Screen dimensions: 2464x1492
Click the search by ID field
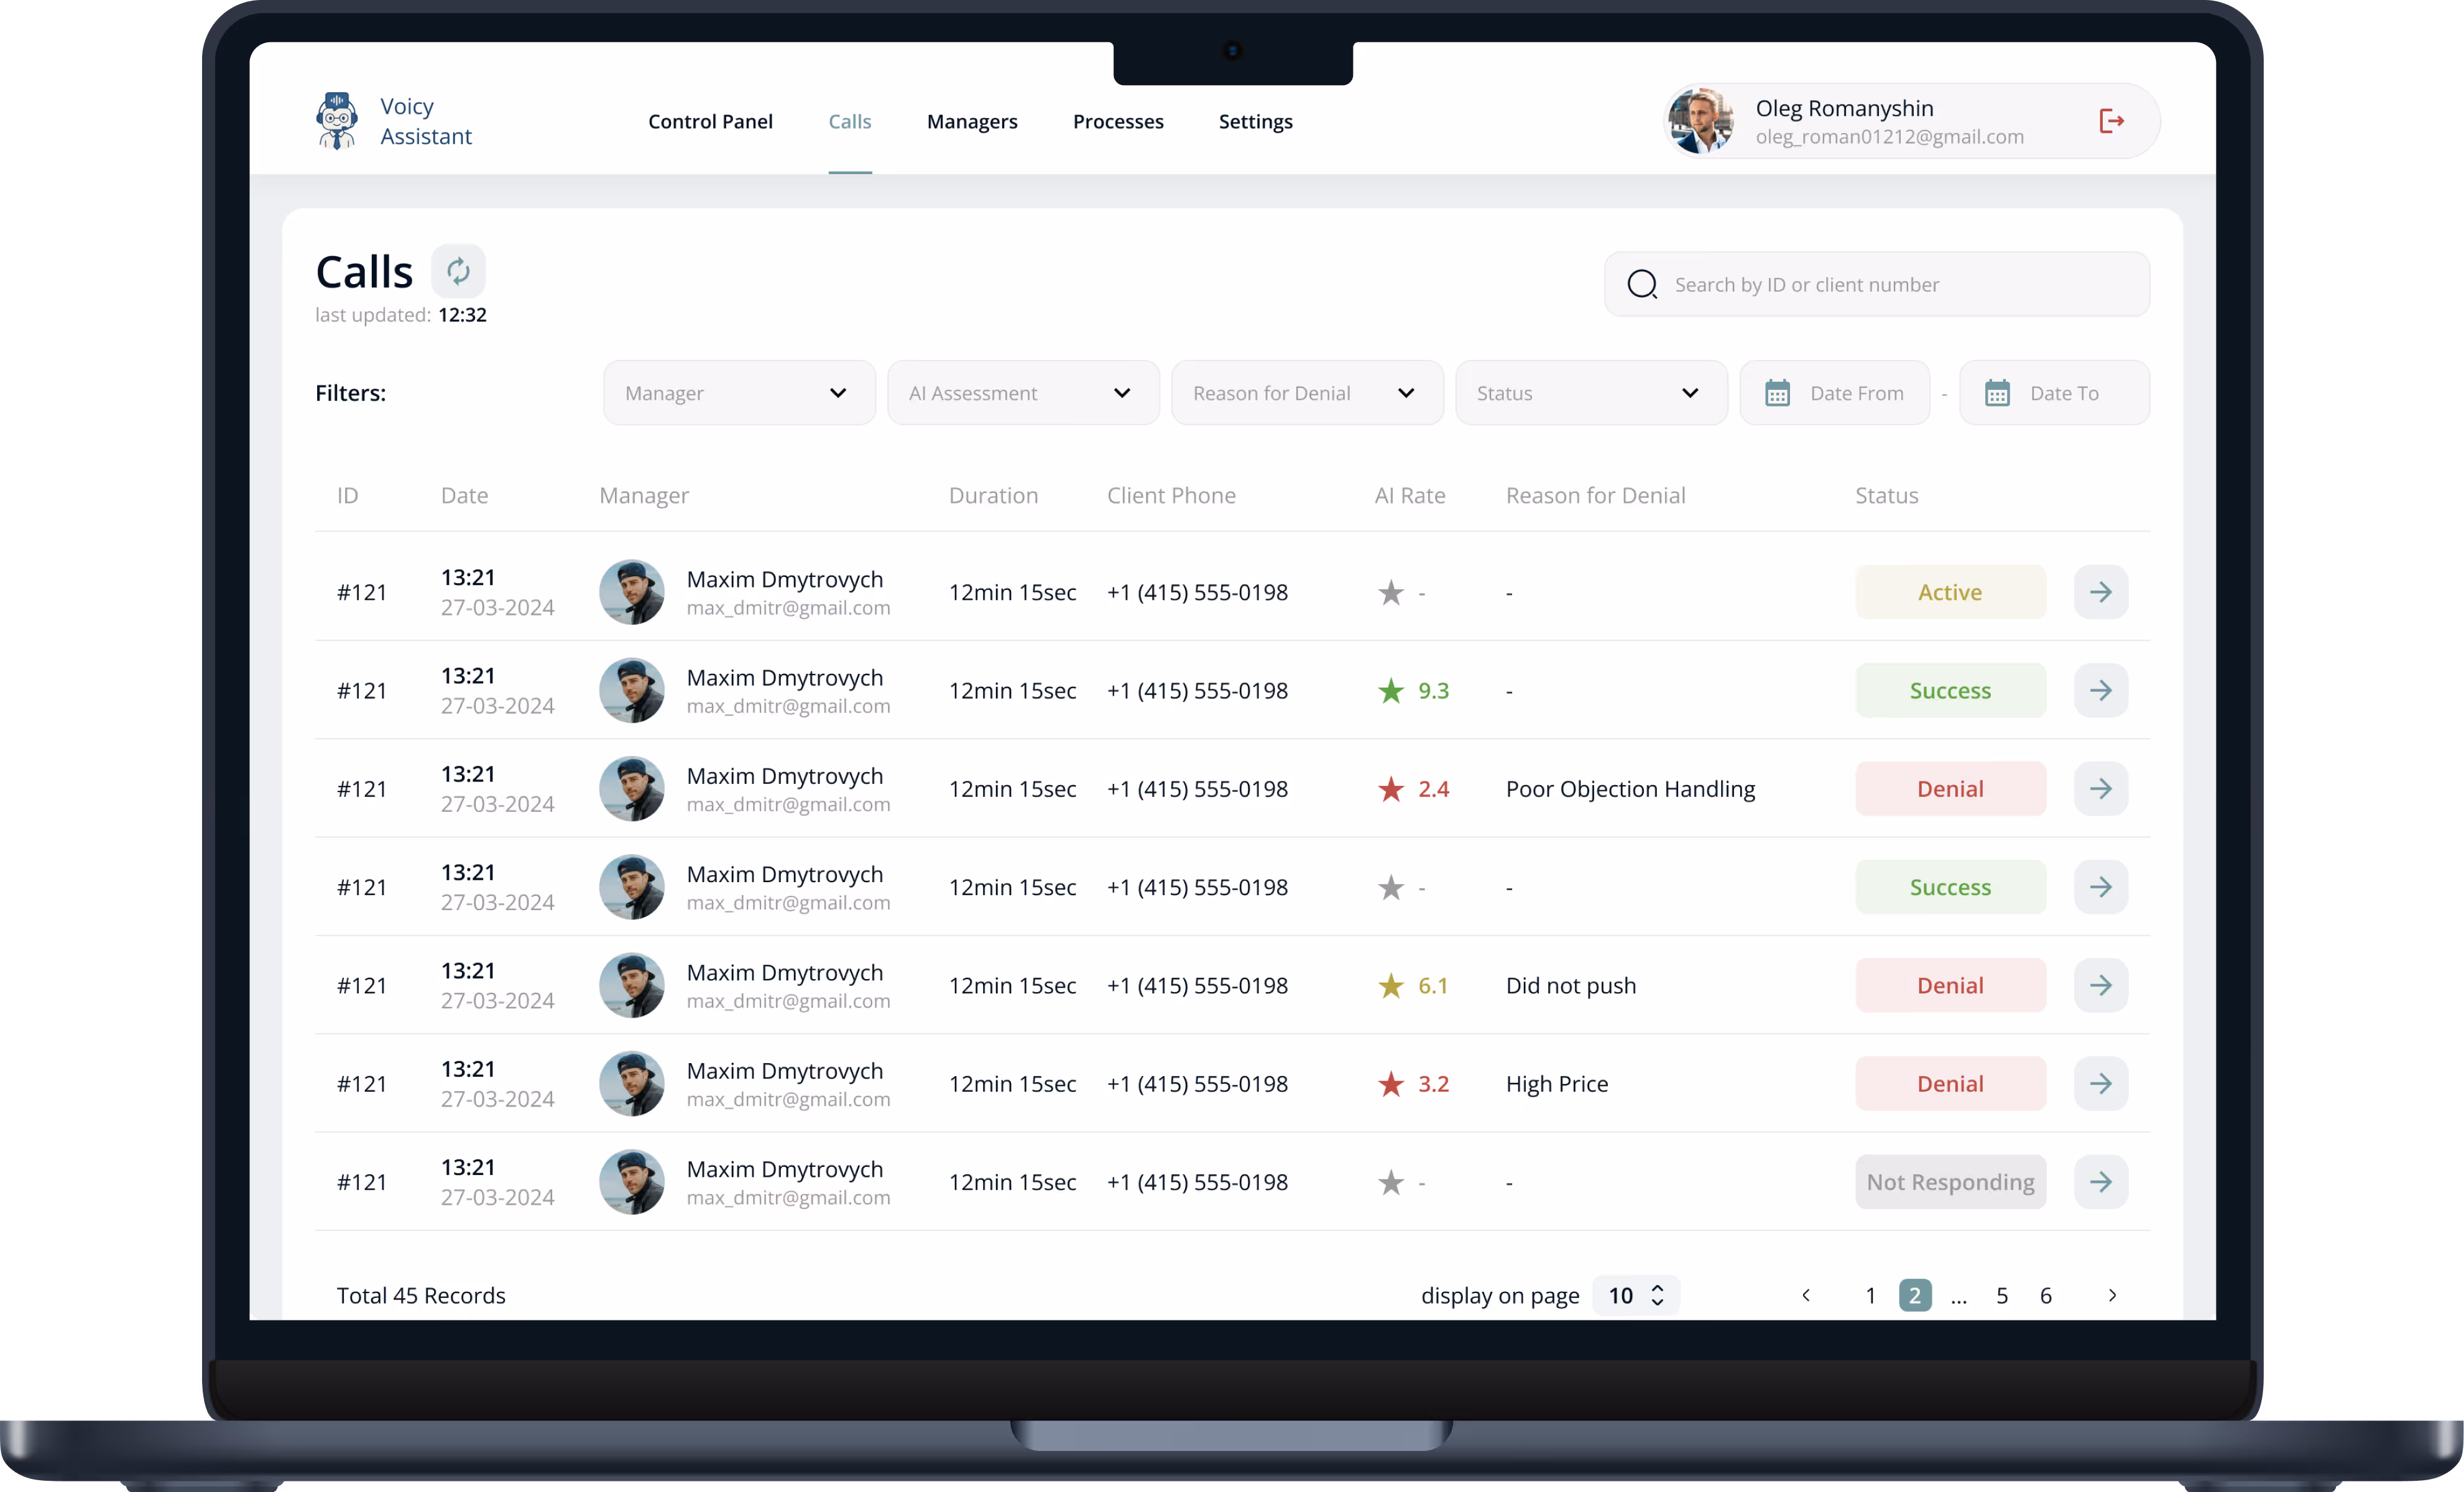pyautogui.click(x=1876, y=285)
